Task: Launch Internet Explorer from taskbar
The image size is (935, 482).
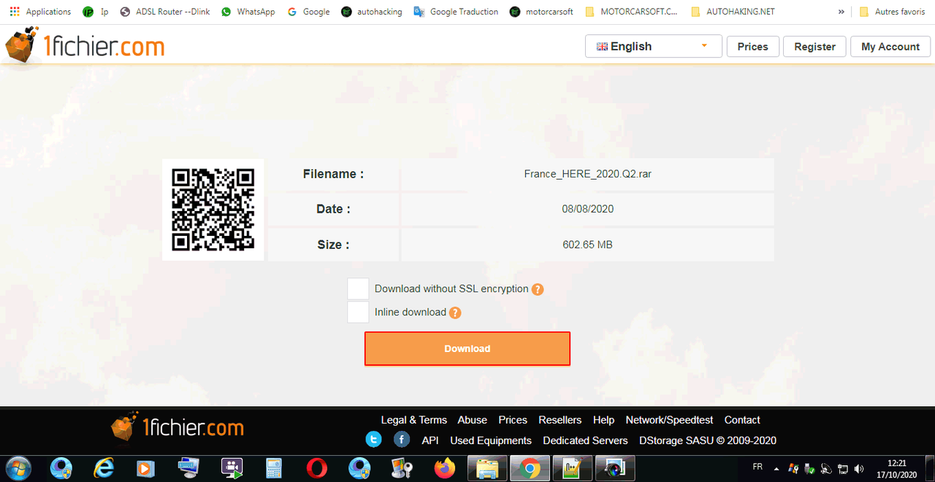Action: pos(104,468)
